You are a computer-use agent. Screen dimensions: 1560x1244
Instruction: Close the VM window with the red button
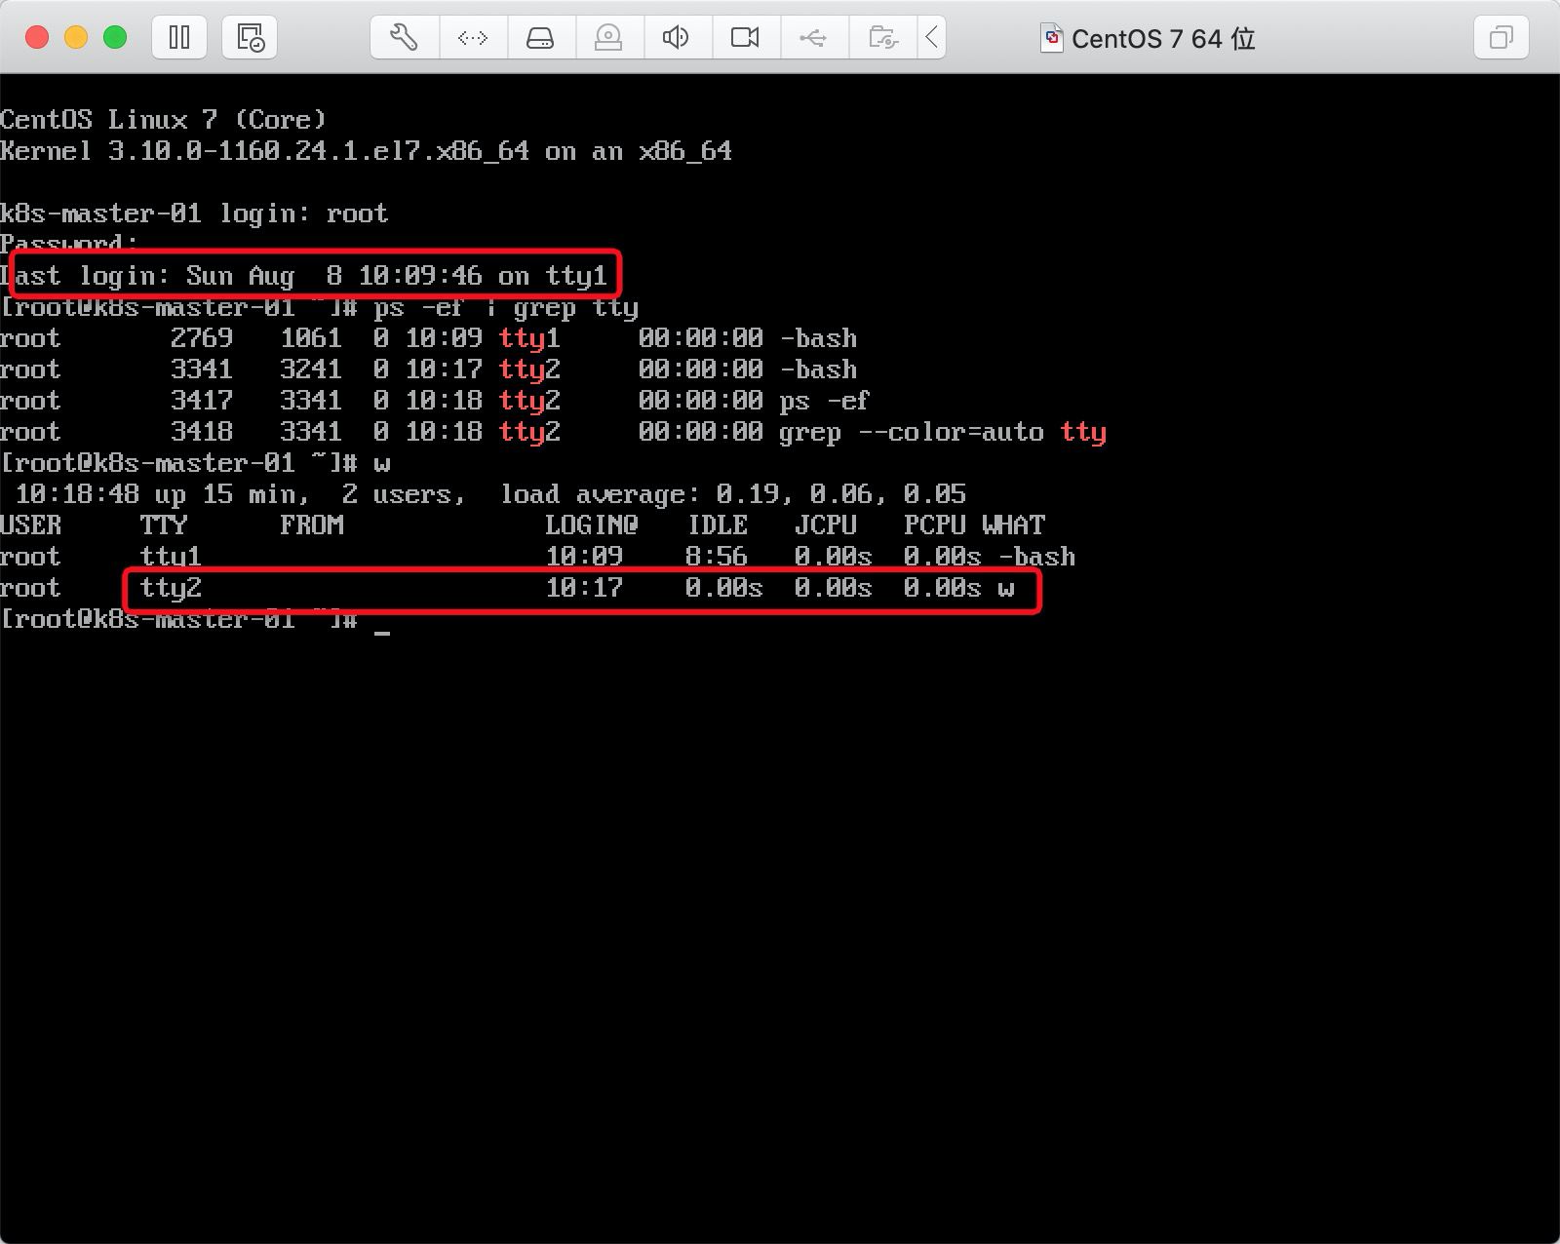click(x=35, y=37)
